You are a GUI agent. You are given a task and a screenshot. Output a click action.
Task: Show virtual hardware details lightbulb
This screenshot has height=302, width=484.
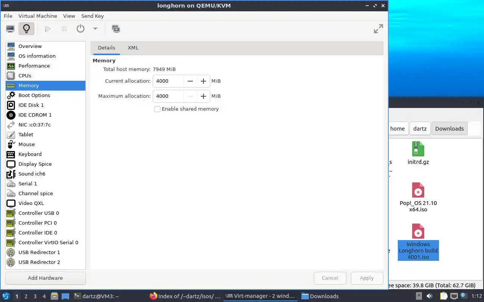(x=26, y=29)
